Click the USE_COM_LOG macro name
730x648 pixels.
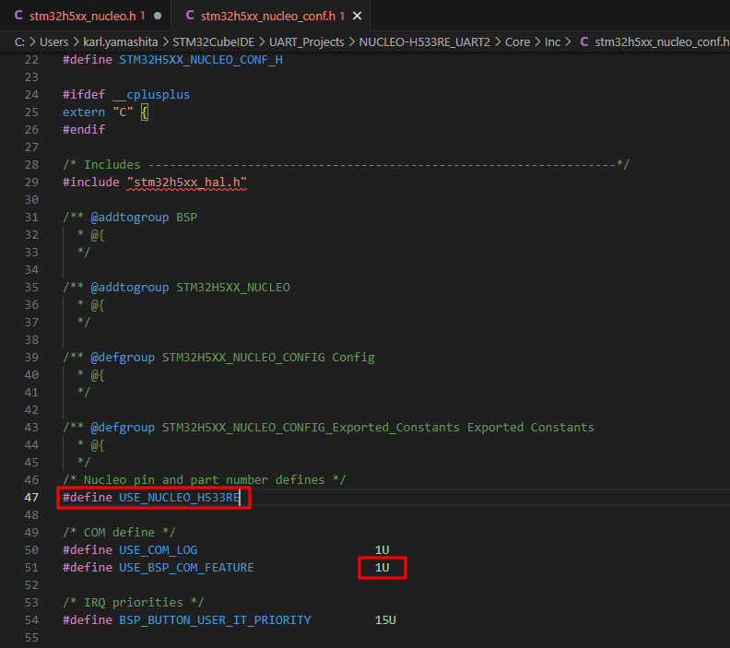pos(159,550)
